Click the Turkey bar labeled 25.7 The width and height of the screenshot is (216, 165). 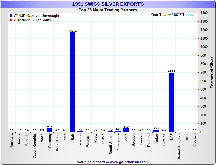tap(156, 131)
